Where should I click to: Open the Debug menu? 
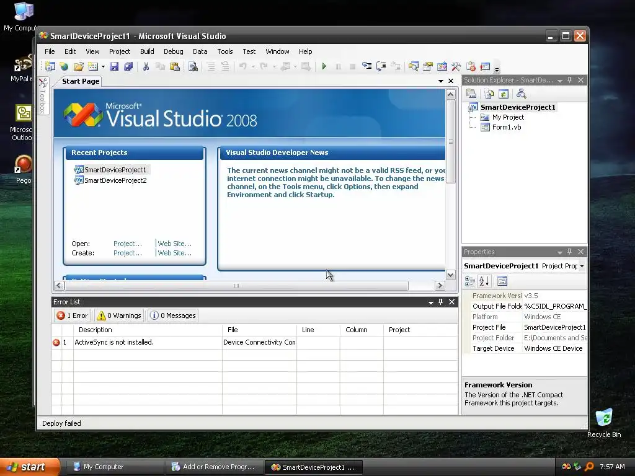pyautogui.click(x=174, y=51)
